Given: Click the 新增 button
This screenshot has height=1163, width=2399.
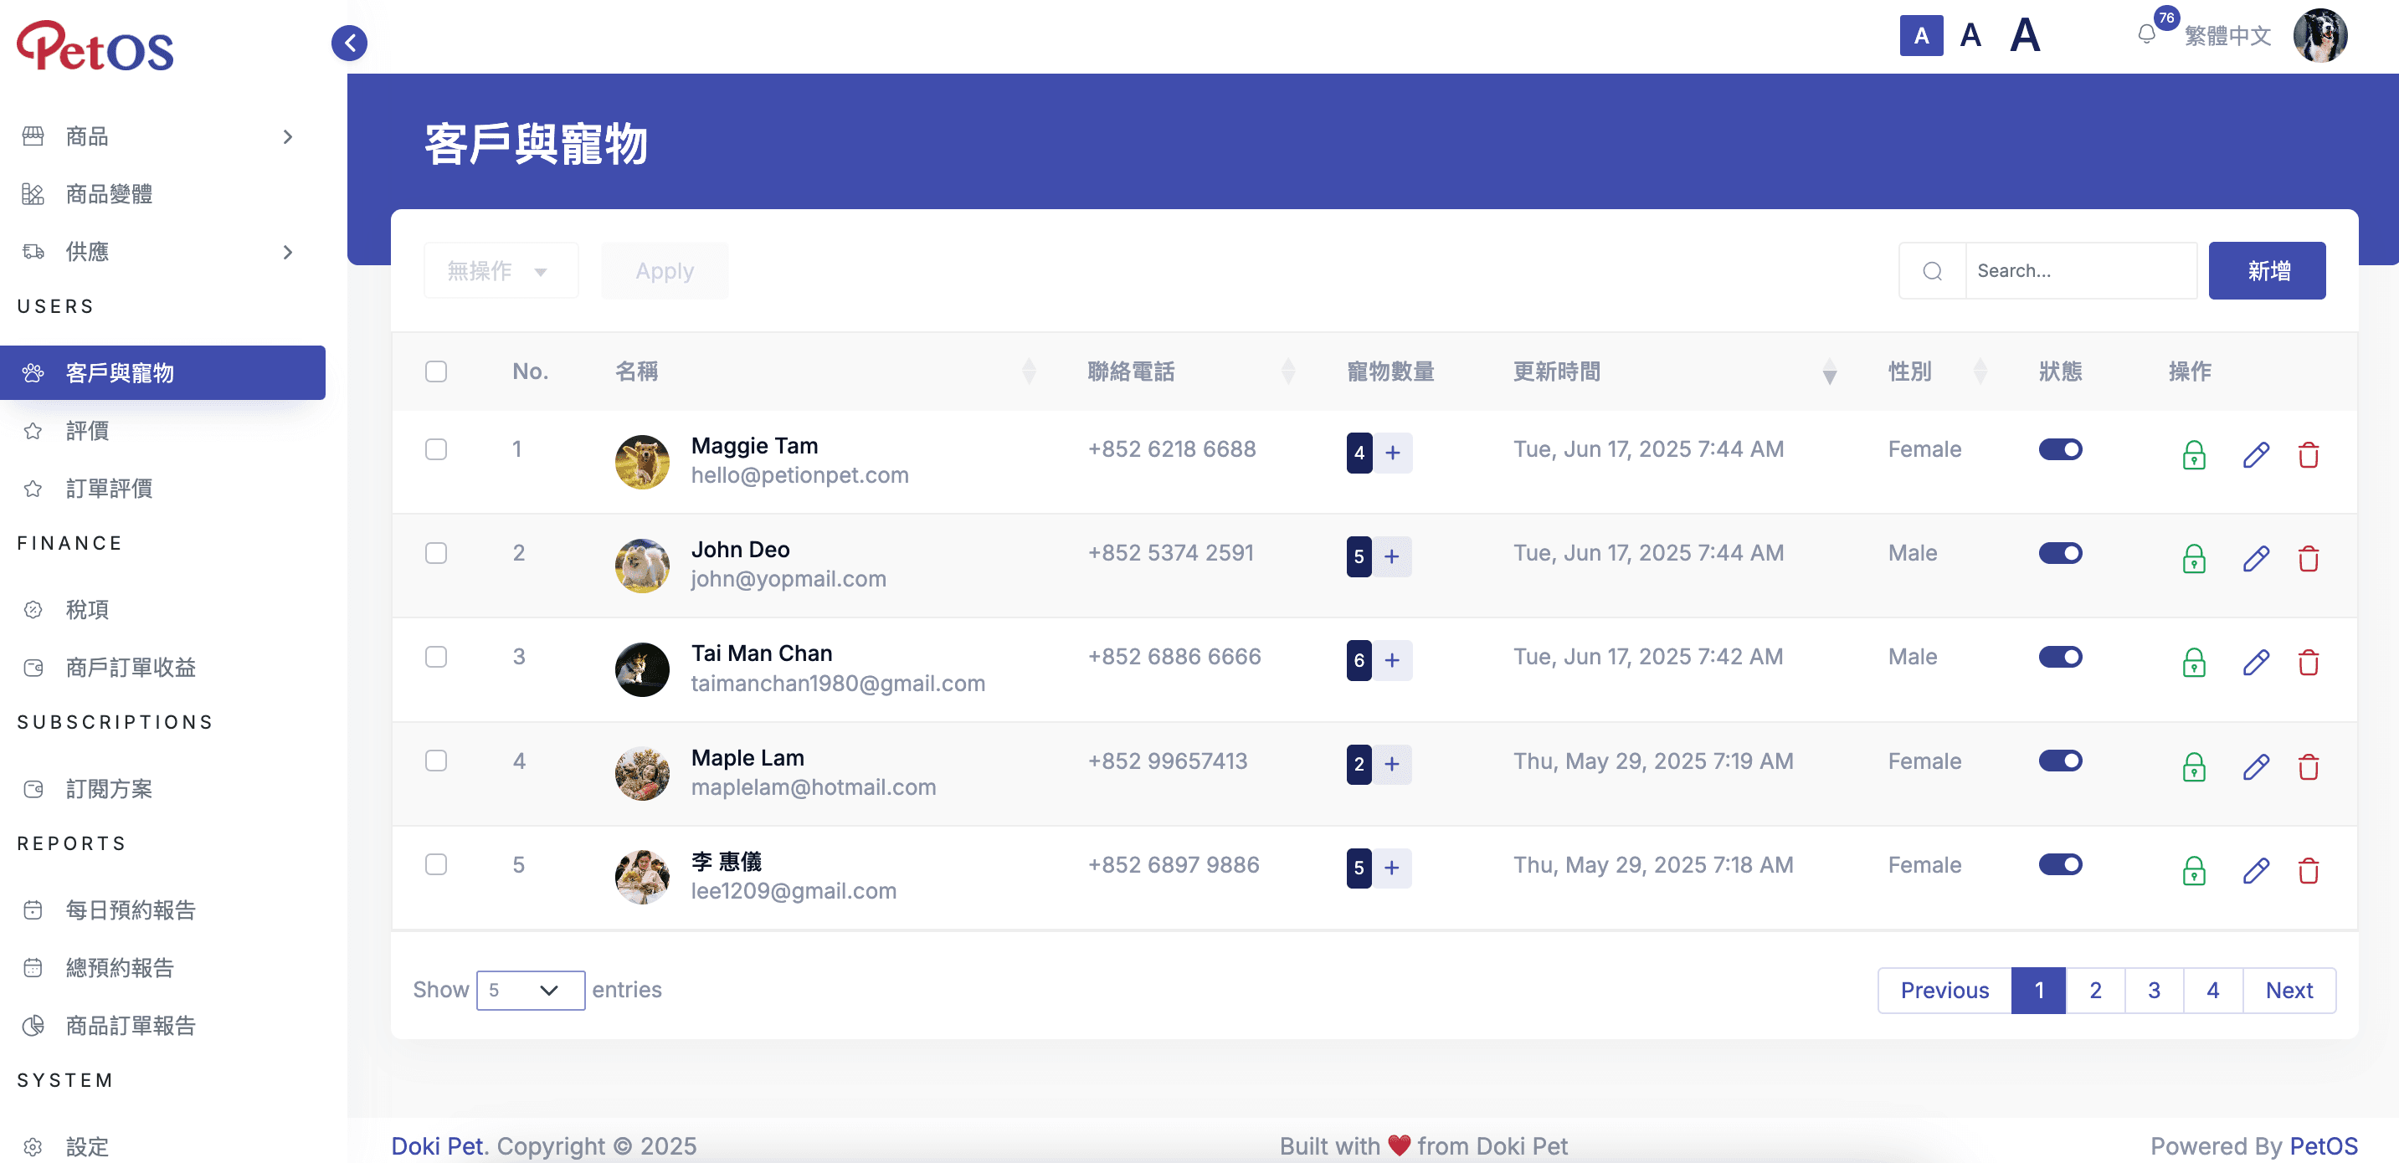Looking at the screenshot, I should tap(2266, 271).
